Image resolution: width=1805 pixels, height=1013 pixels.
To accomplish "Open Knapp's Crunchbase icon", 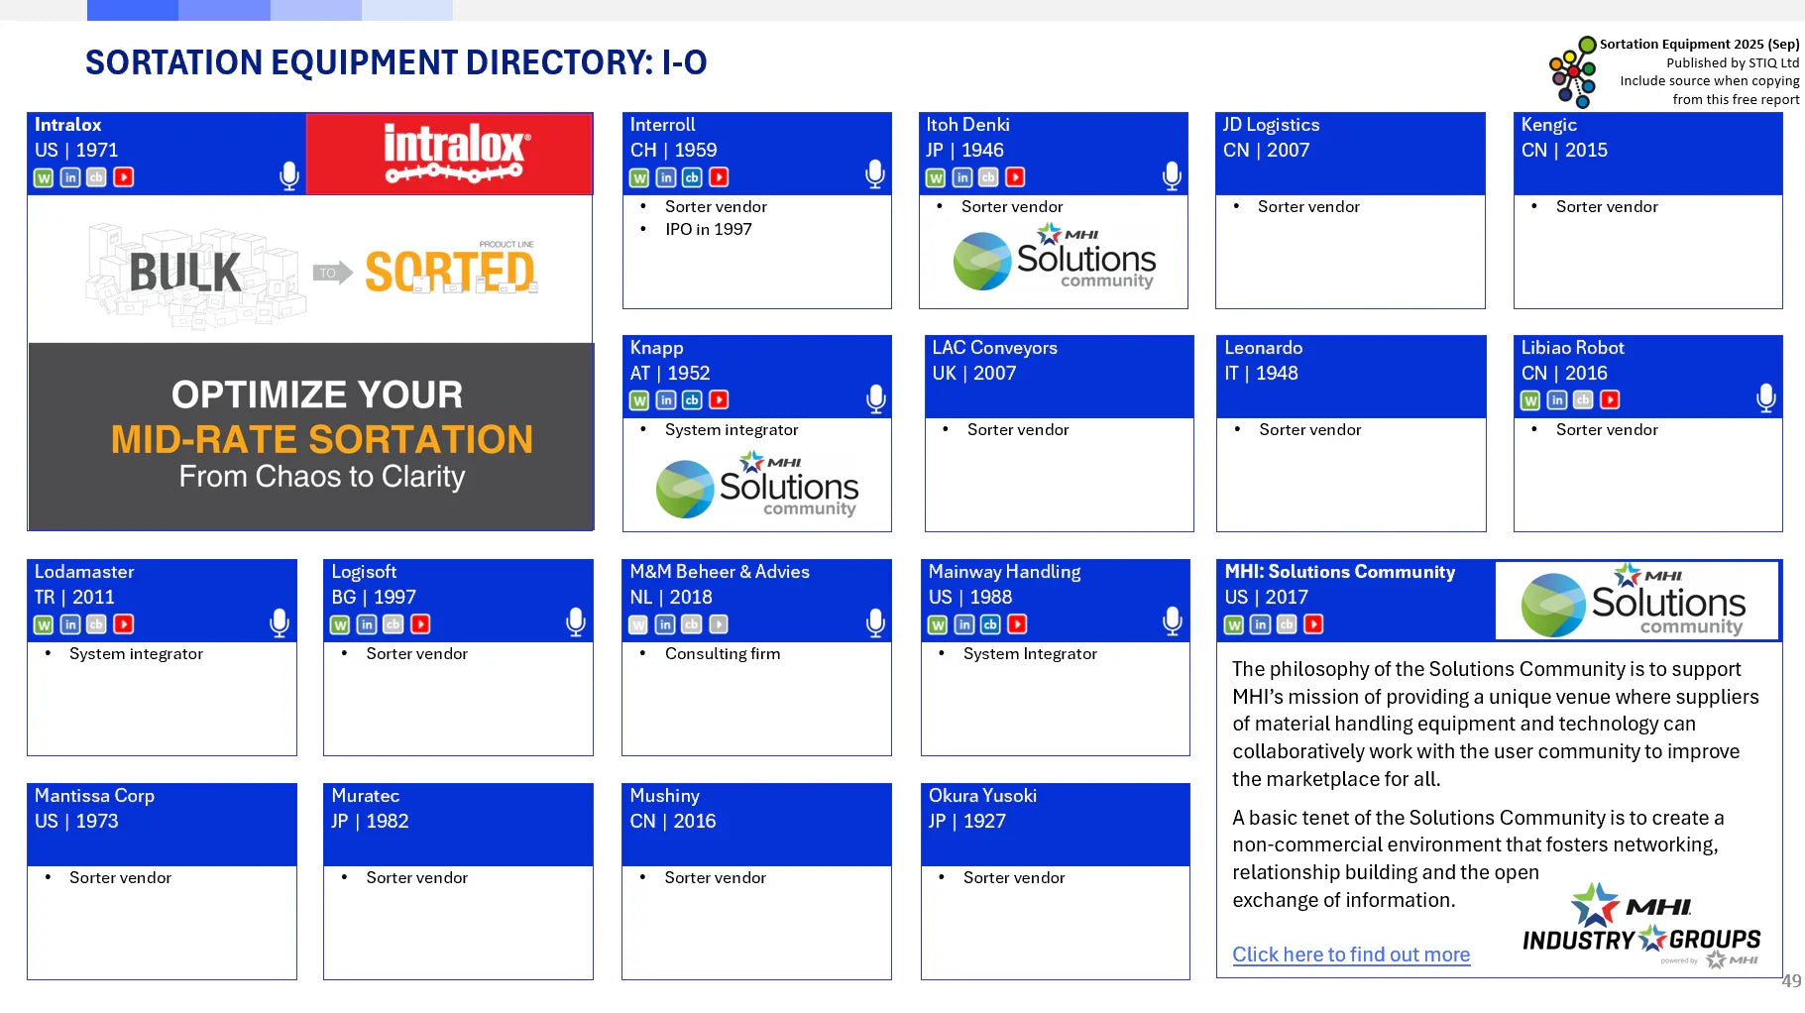I will click(692, 400).
